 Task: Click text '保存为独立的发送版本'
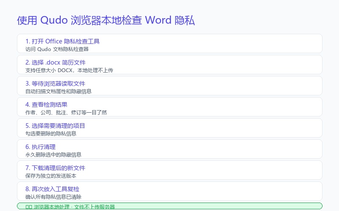coord(51,176)
